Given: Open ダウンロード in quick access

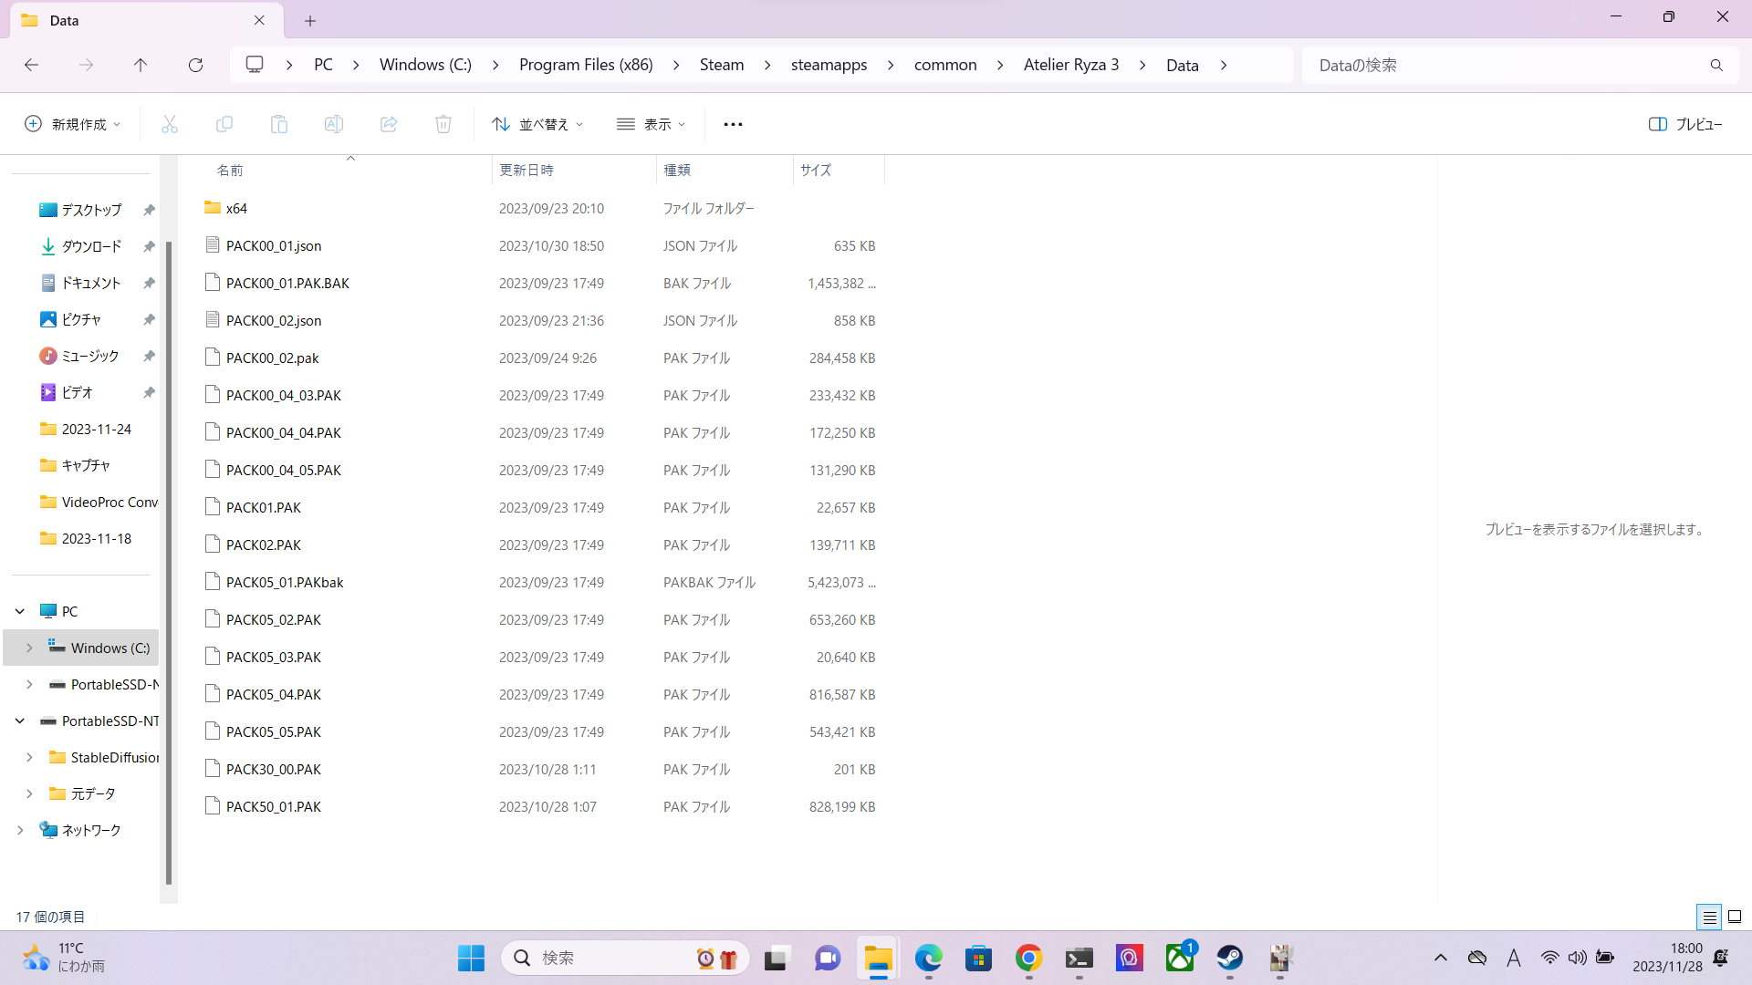Looking at the screenshot, I should tap(91, 246).
